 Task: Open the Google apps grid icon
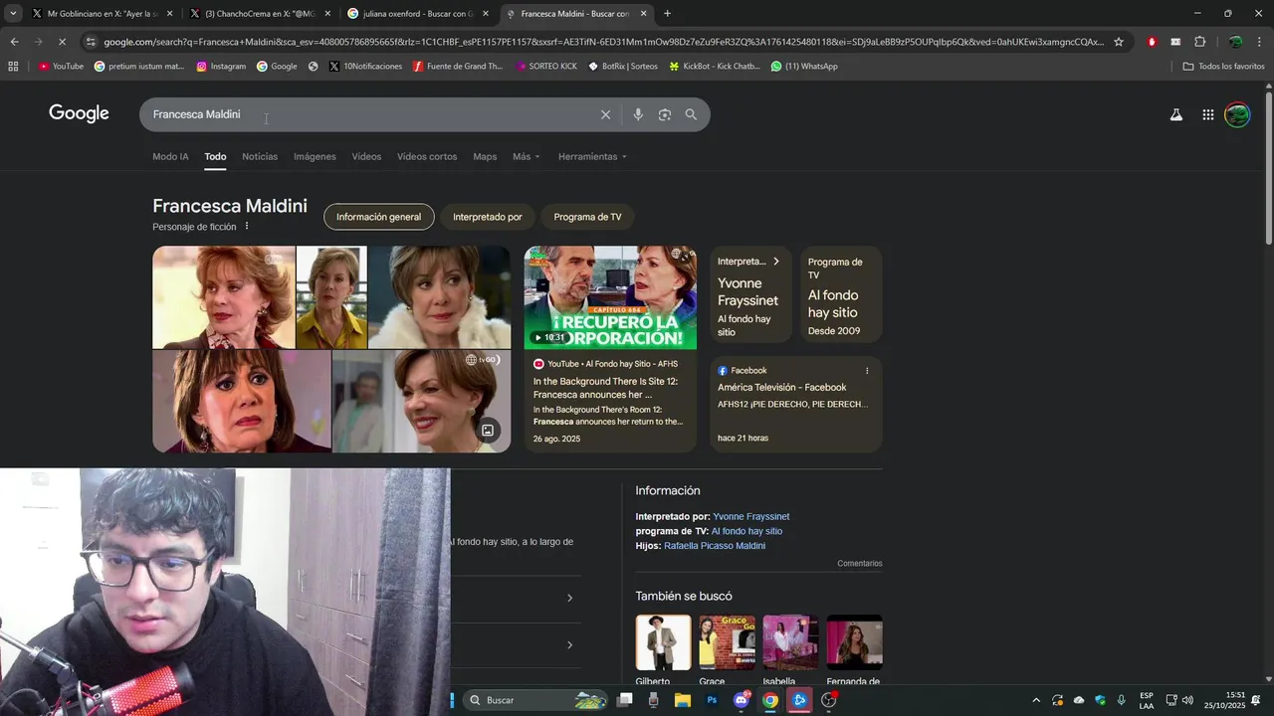tap(1207, 114)
